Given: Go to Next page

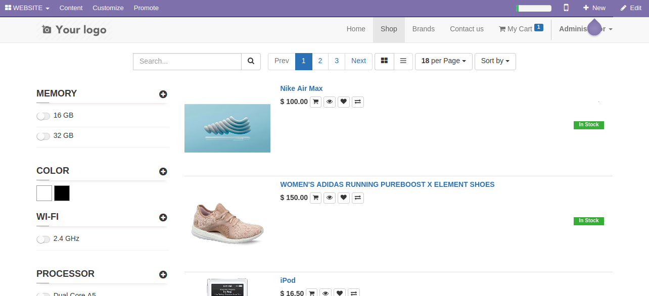Looking at the screenshot, I should point(358,61).
